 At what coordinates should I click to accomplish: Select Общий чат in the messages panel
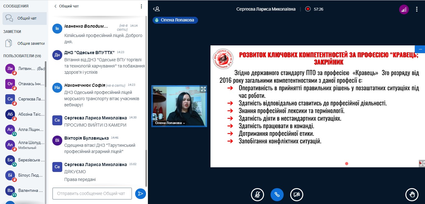[24, 18]
